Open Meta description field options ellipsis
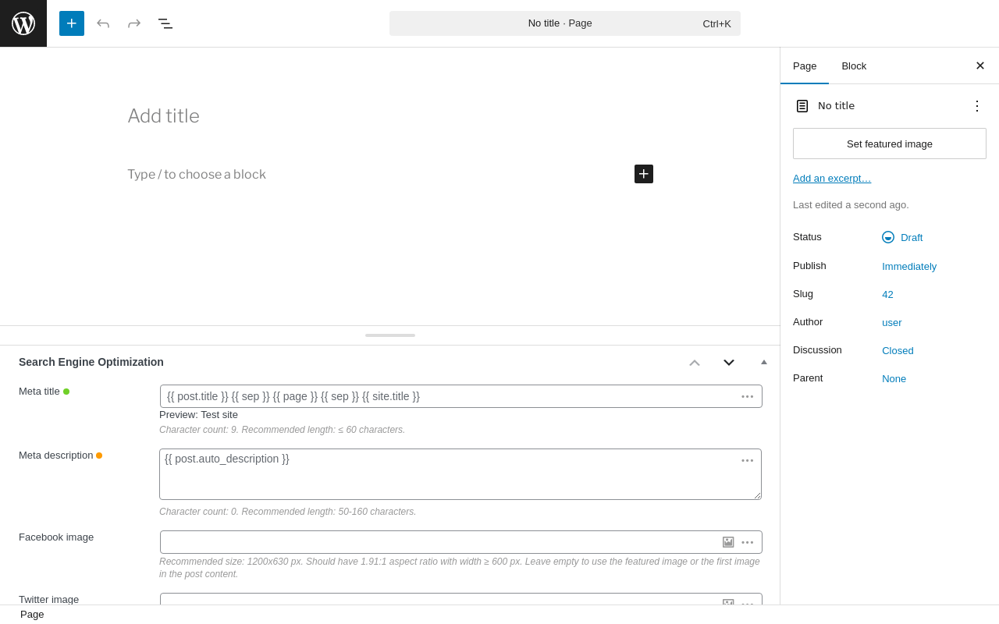Screen dimensions: 999x624 pyautogui.click(x=748, y=460)
